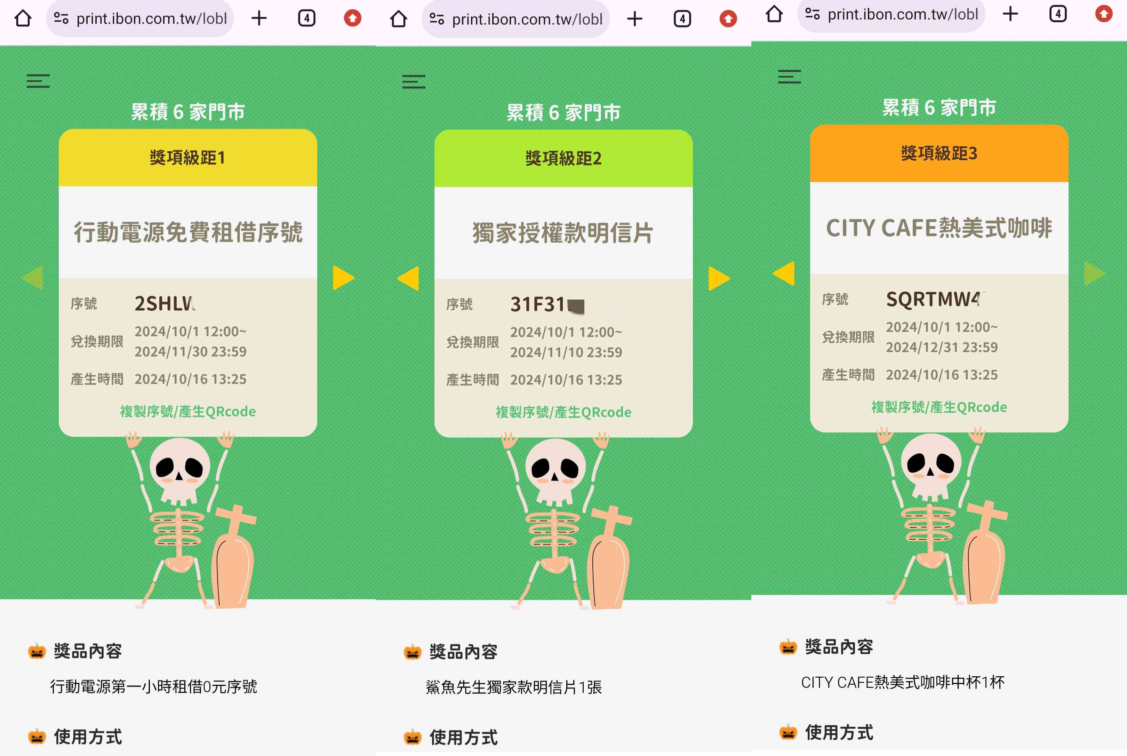
Task: Click 行動電源免費租借序號 title
Action: 187,232
